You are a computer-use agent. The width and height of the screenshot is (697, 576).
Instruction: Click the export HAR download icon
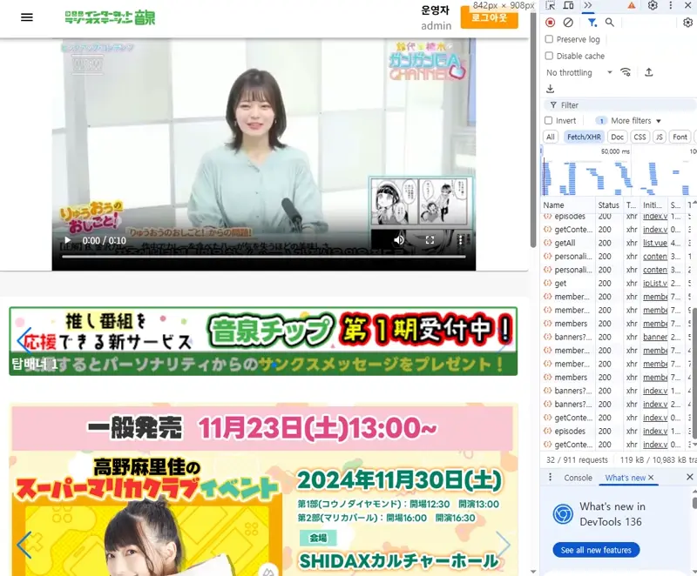pos(550,89)
